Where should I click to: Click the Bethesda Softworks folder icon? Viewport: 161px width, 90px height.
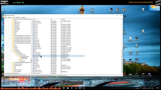pyautogui.click(x=19, y=56)
